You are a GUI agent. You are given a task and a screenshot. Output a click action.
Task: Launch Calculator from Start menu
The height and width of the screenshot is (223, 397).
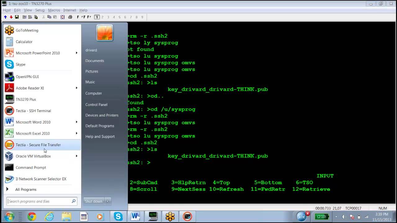pos(42,42)
